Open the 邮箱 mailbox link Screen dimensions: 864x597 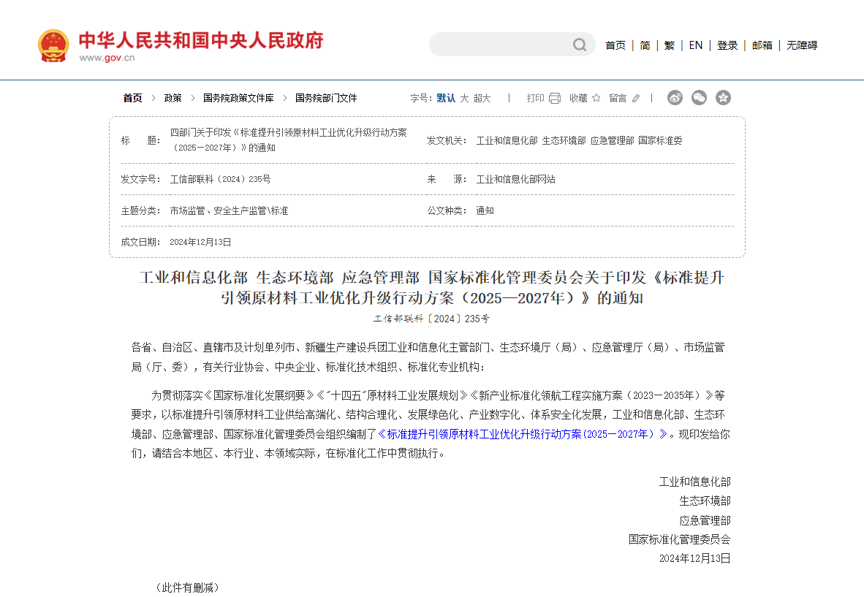coord(762,45)
